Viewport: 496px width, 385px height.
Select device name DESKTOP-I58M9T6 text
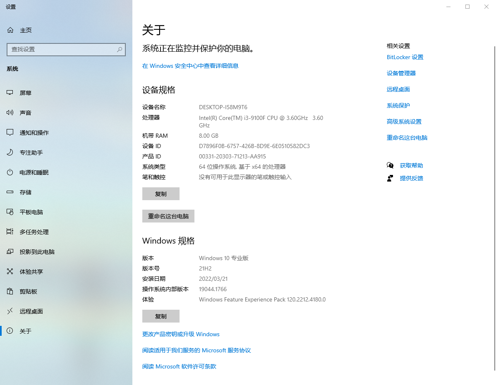[223, 107]
